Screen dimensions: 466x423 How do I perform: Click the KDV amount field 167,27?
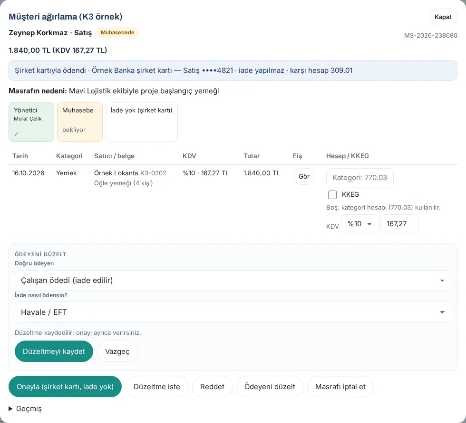pos(399,224)
